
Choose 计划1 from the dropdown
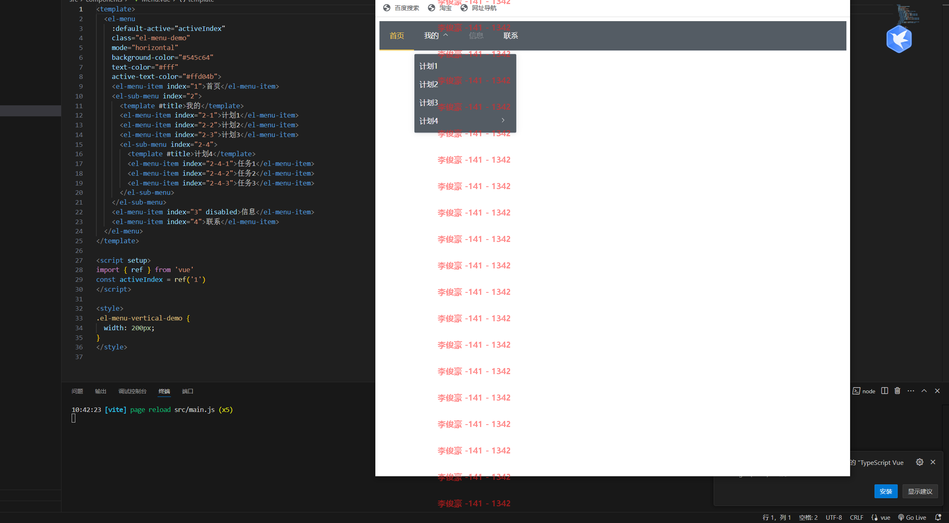465,66
